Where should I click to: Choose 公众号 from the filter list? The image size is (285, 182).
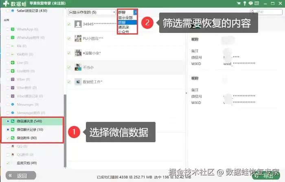pyautogui.click(x=127, y=32)
